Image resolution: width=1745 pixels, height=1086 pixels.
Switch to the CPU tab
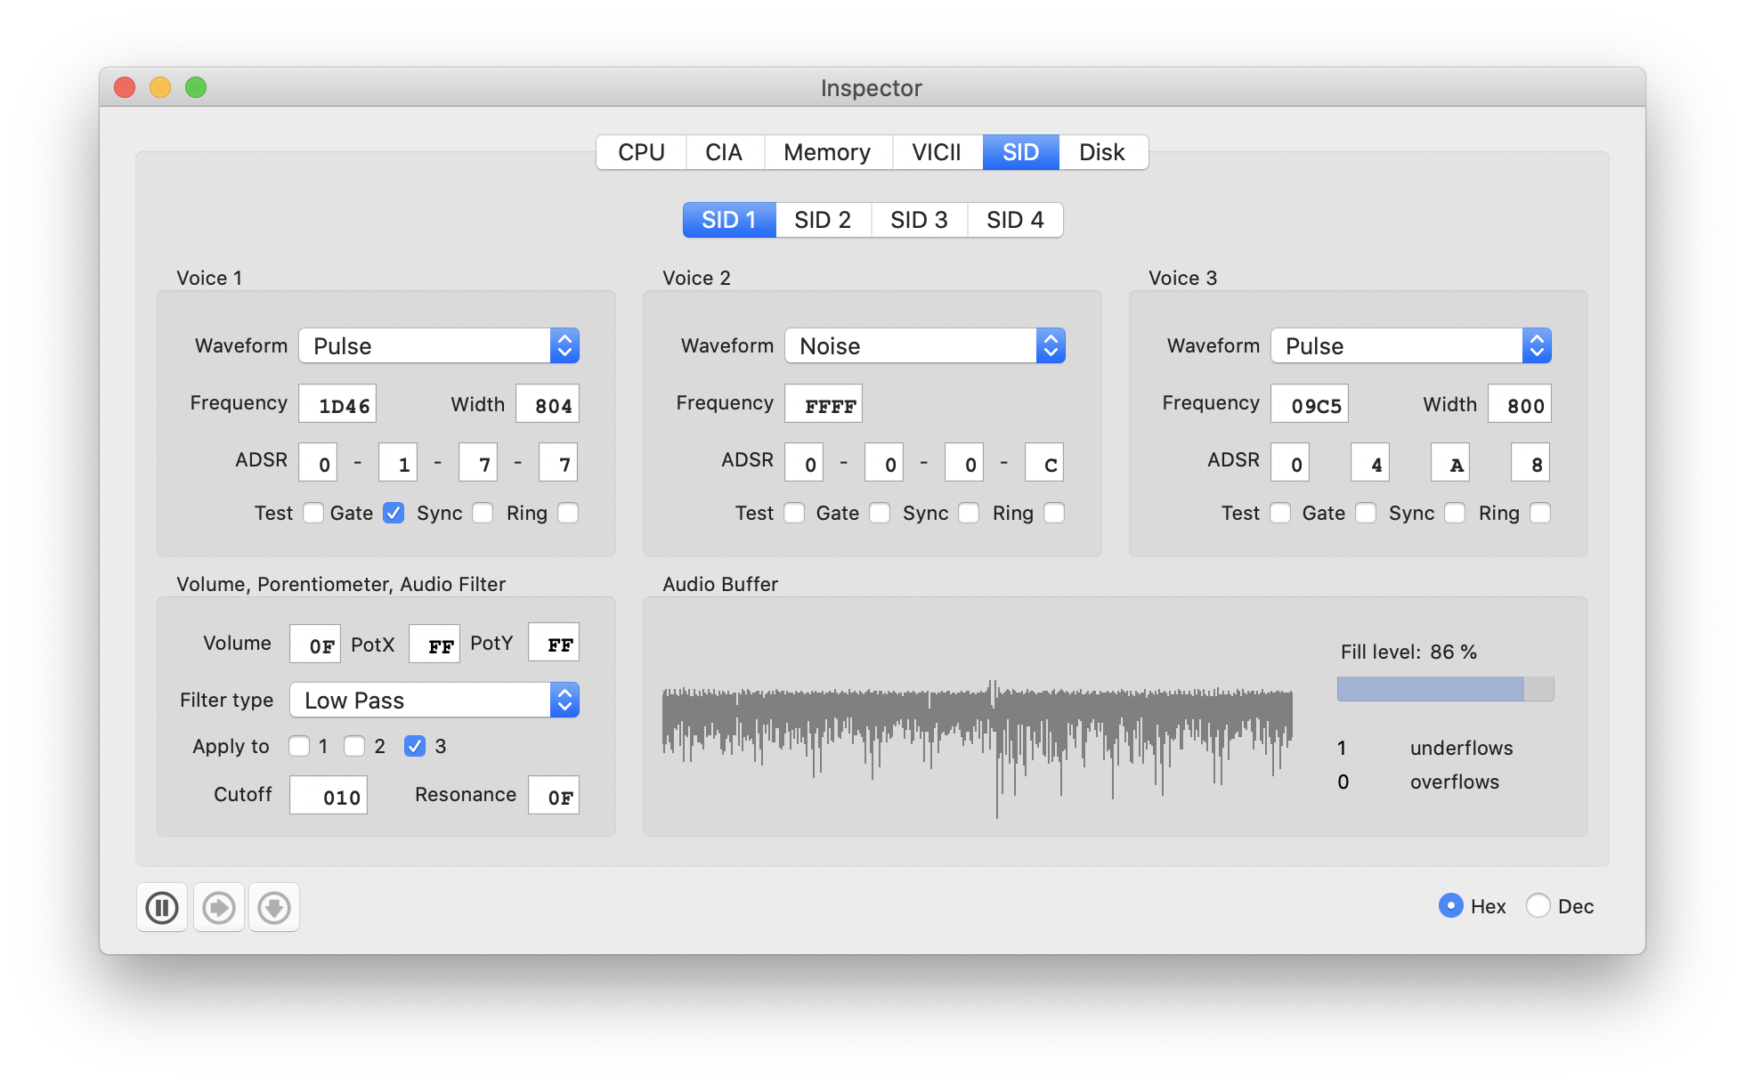coord(641,152)
